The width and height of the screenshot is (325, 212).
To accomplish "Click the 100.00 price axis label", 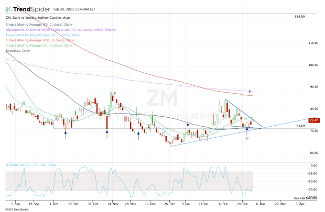I will [x=313, y=65].
